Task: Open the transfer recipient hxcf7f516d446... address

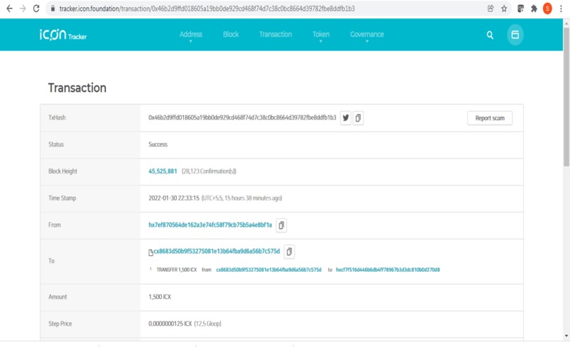Action: [x=388, y=270]
